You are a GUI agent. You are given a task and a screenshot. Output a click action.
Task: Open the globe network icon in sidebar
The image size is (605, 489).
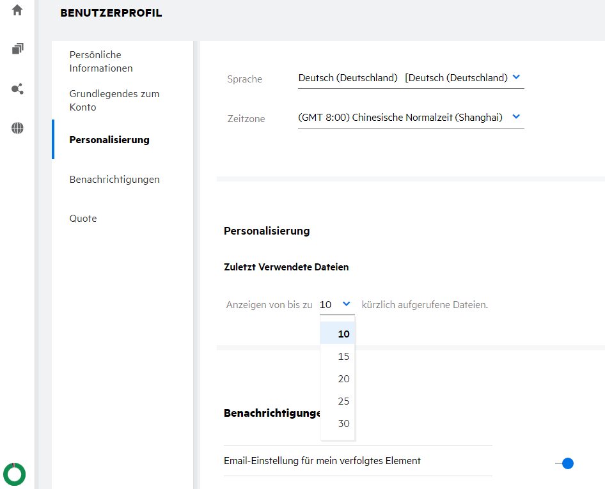pos(17,128)
